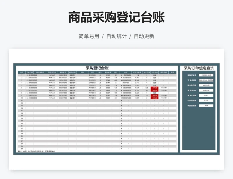This screenshot has width=233, height=179.
Task: Click the red 未完成 status in row 9
Action: click(x=155, y=95)
